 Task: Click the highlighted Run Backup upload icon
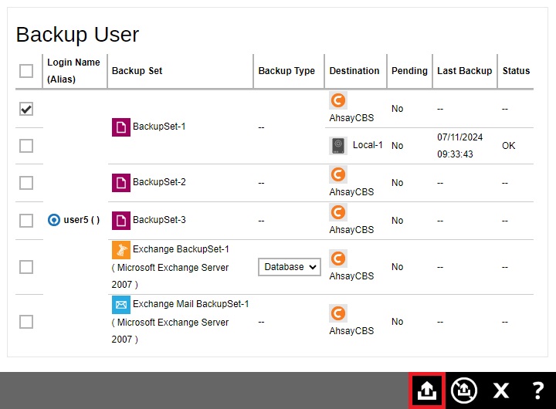[x=426, y=390]
